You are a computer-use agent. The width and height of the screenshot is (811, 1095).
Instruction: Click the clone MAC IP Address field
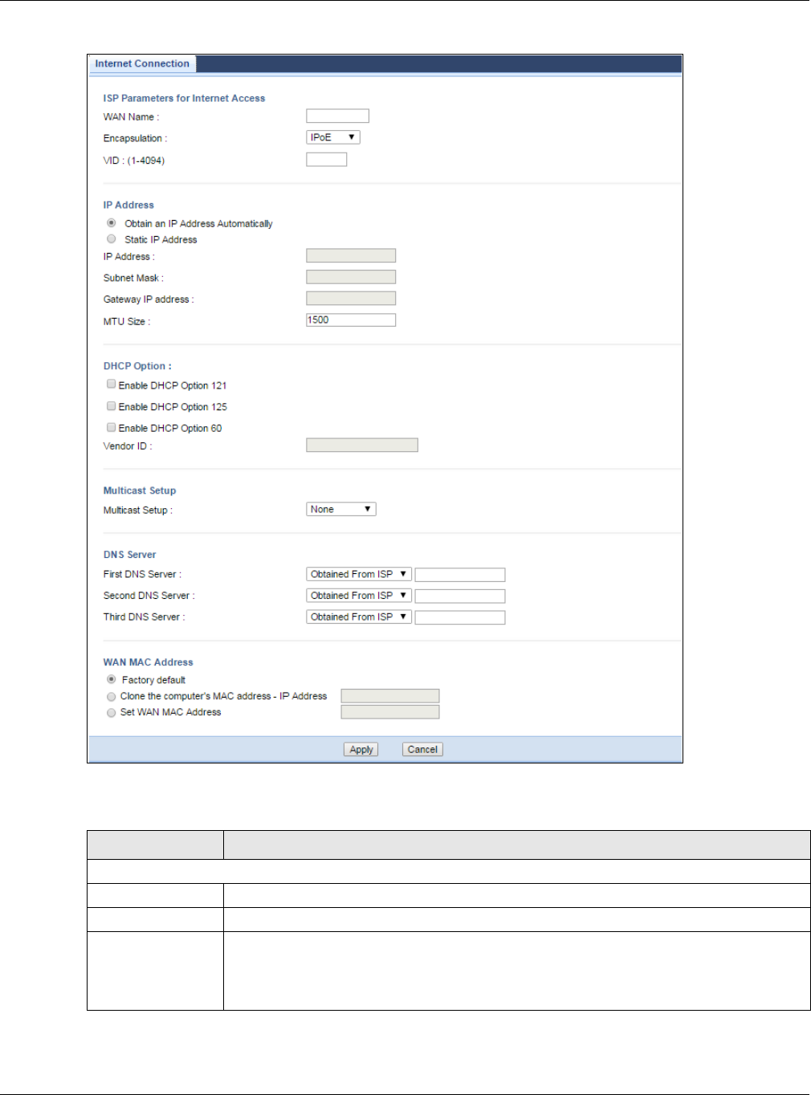tap(390, 696)
